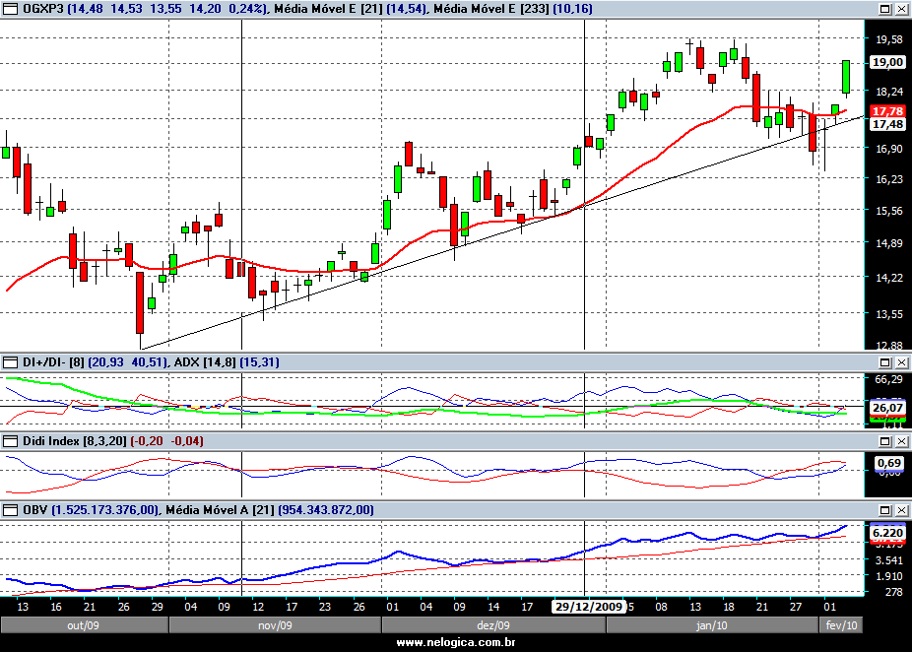Click the Didi Index [8,3,20] title label
The image size is (912, 652).
pos(75,441)
